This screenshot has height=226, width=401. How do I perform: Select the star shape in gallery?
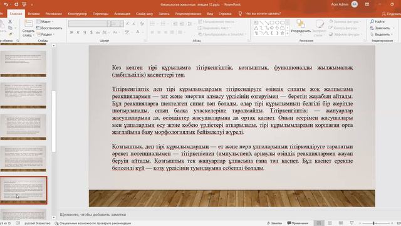point(283,33)
